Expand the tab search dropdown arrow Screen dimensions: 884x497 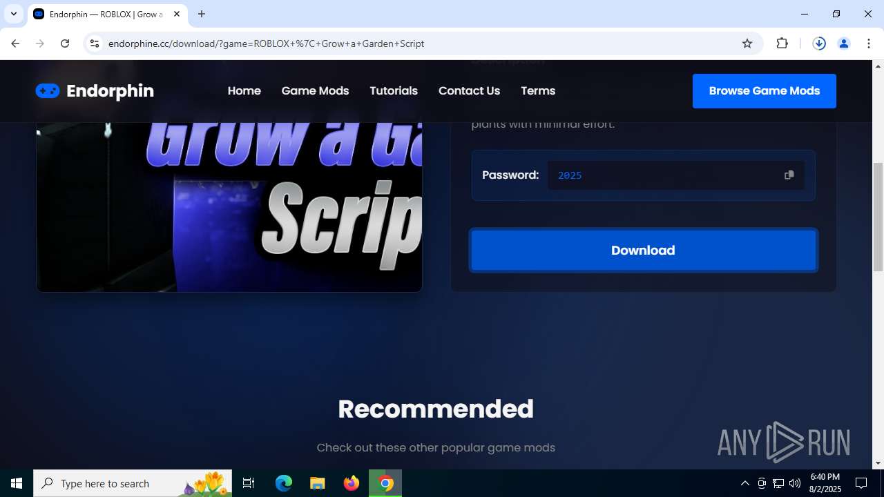tap(14, 14)
